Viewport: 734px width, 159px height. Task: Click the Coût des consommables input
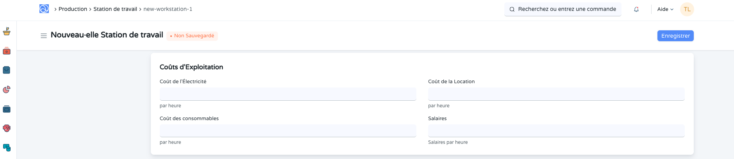coord(288,131)
